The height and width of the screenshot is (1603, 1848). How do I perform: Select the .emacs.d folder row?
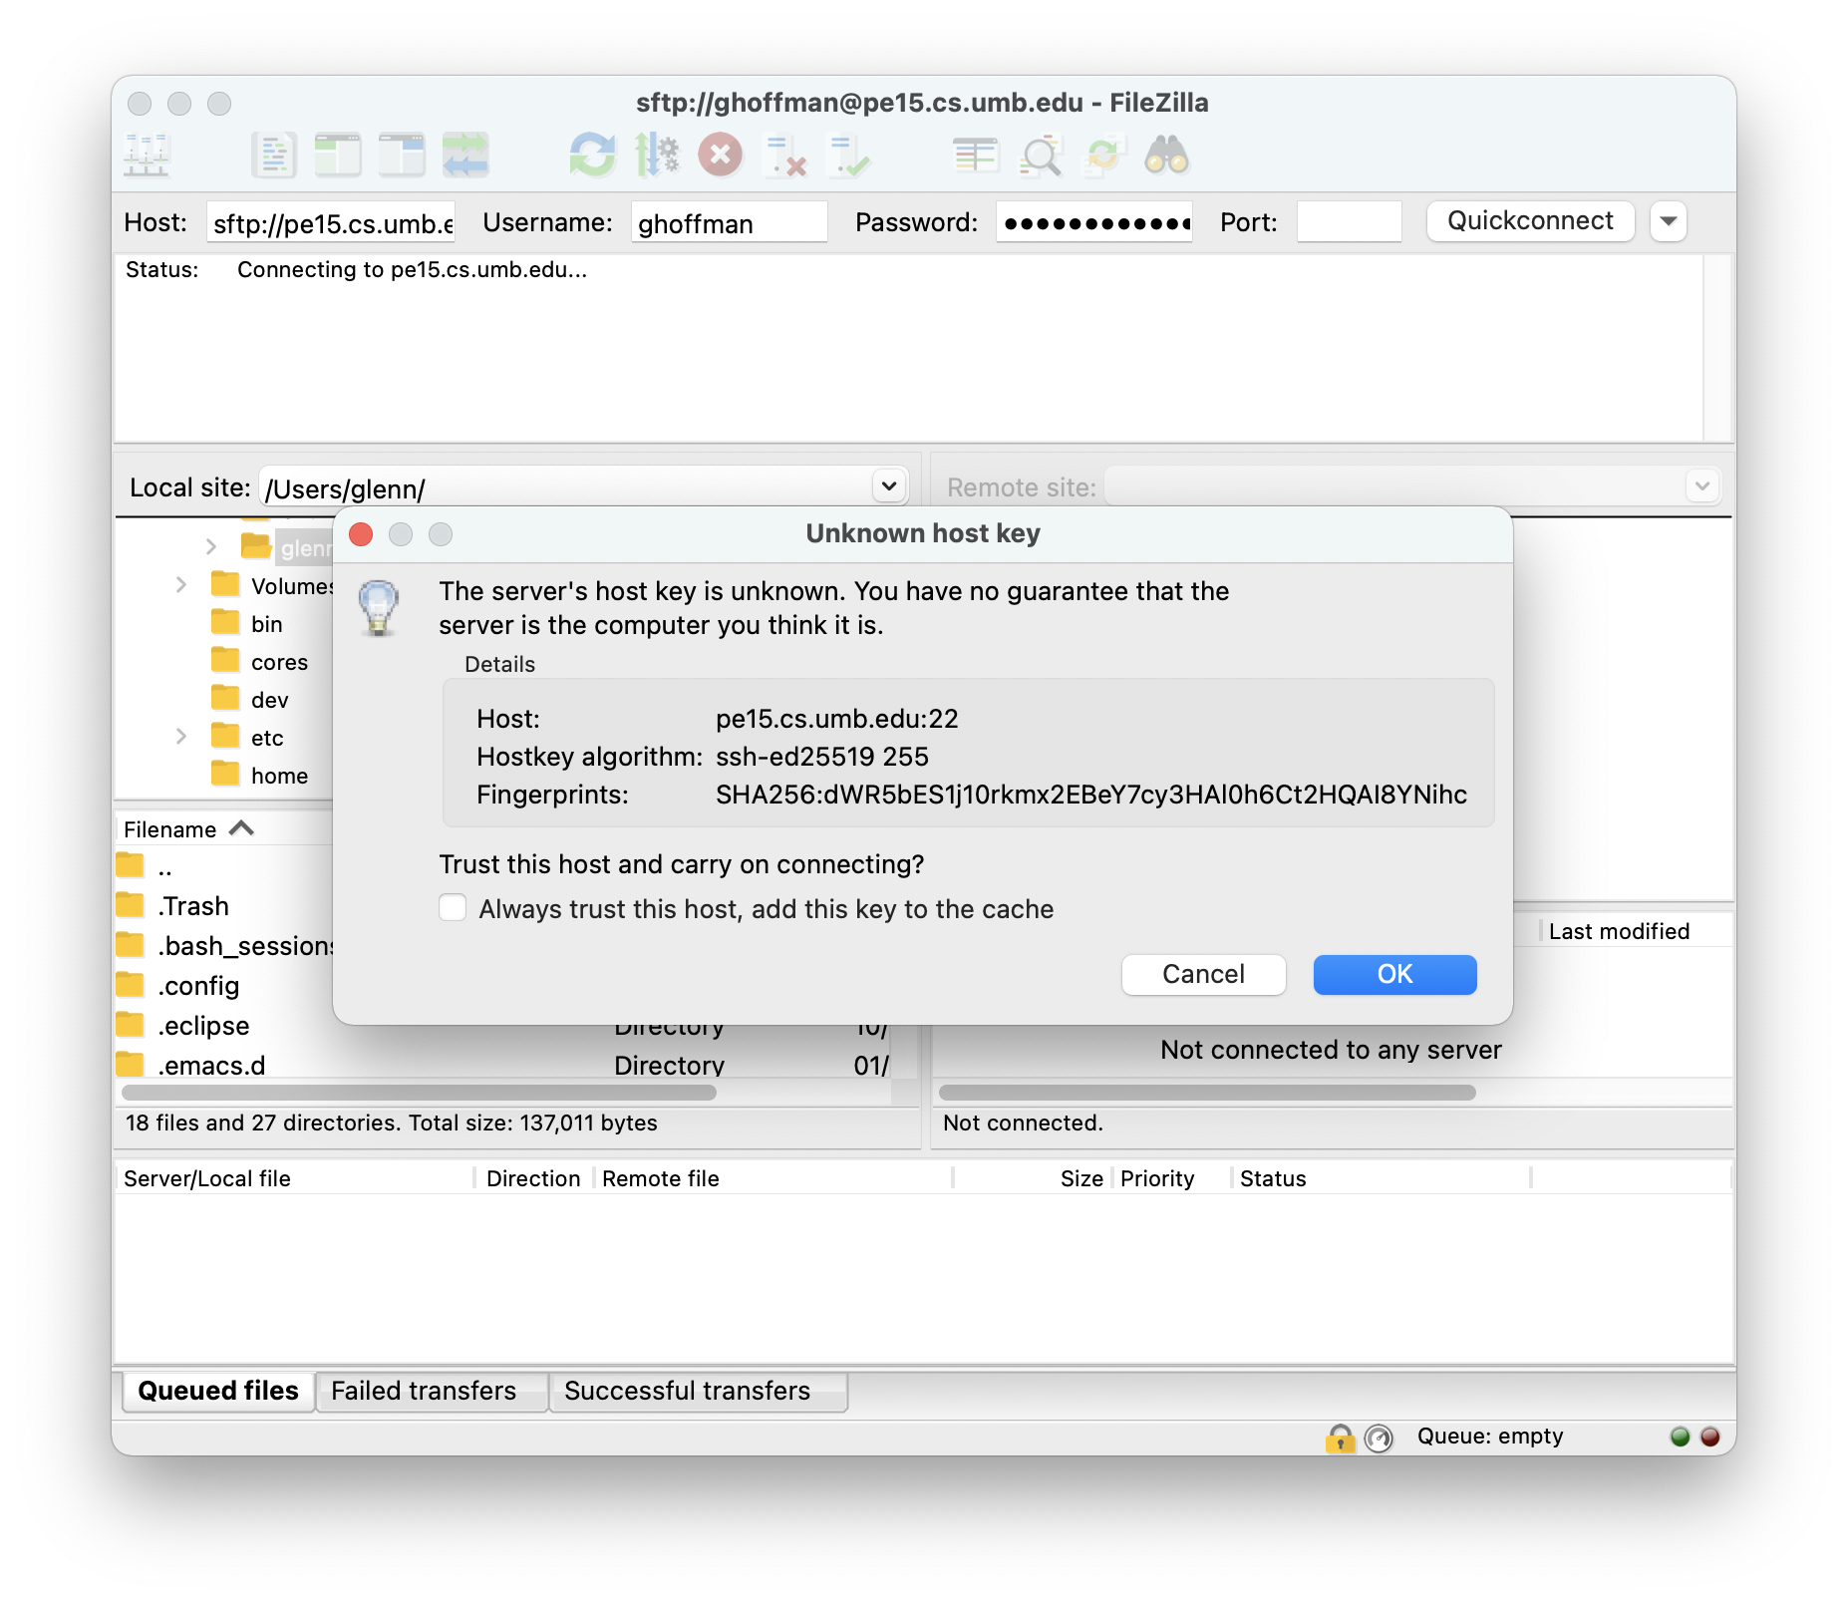[503, 1066]
